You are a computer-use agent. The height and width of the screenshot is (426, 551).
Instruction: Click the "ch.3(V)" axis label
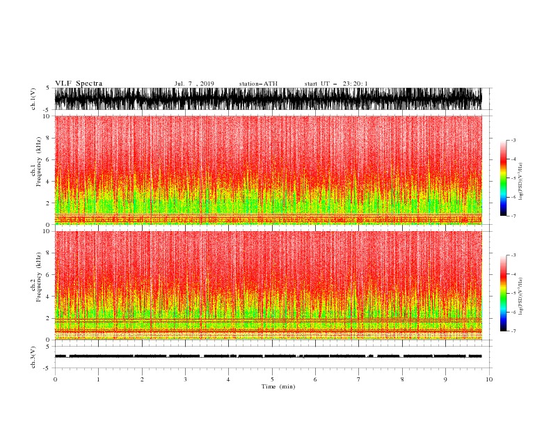point(33,357)
